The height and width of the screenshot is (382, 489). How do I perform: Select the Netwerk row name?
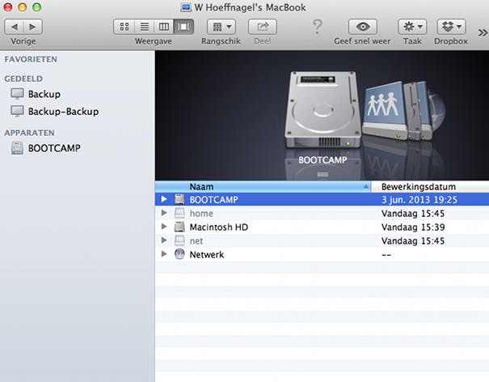pyautogui.click(x=207, y=255)
